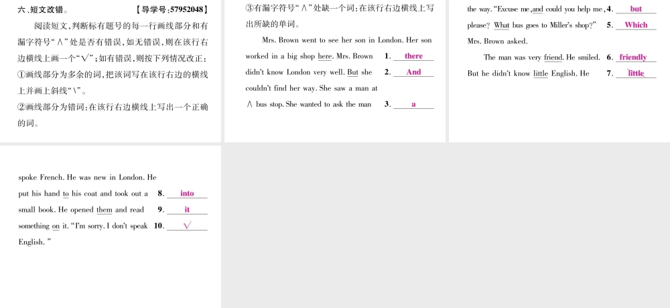
Task: Click the line 'Mrs. Brown went to see her son'
Action: 346,40
